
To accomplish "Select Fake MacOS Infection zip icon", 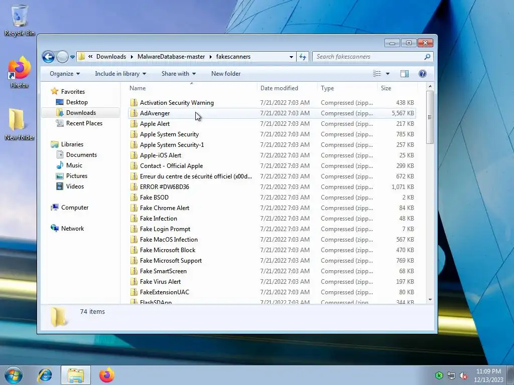I will click(x=134, y=240).
